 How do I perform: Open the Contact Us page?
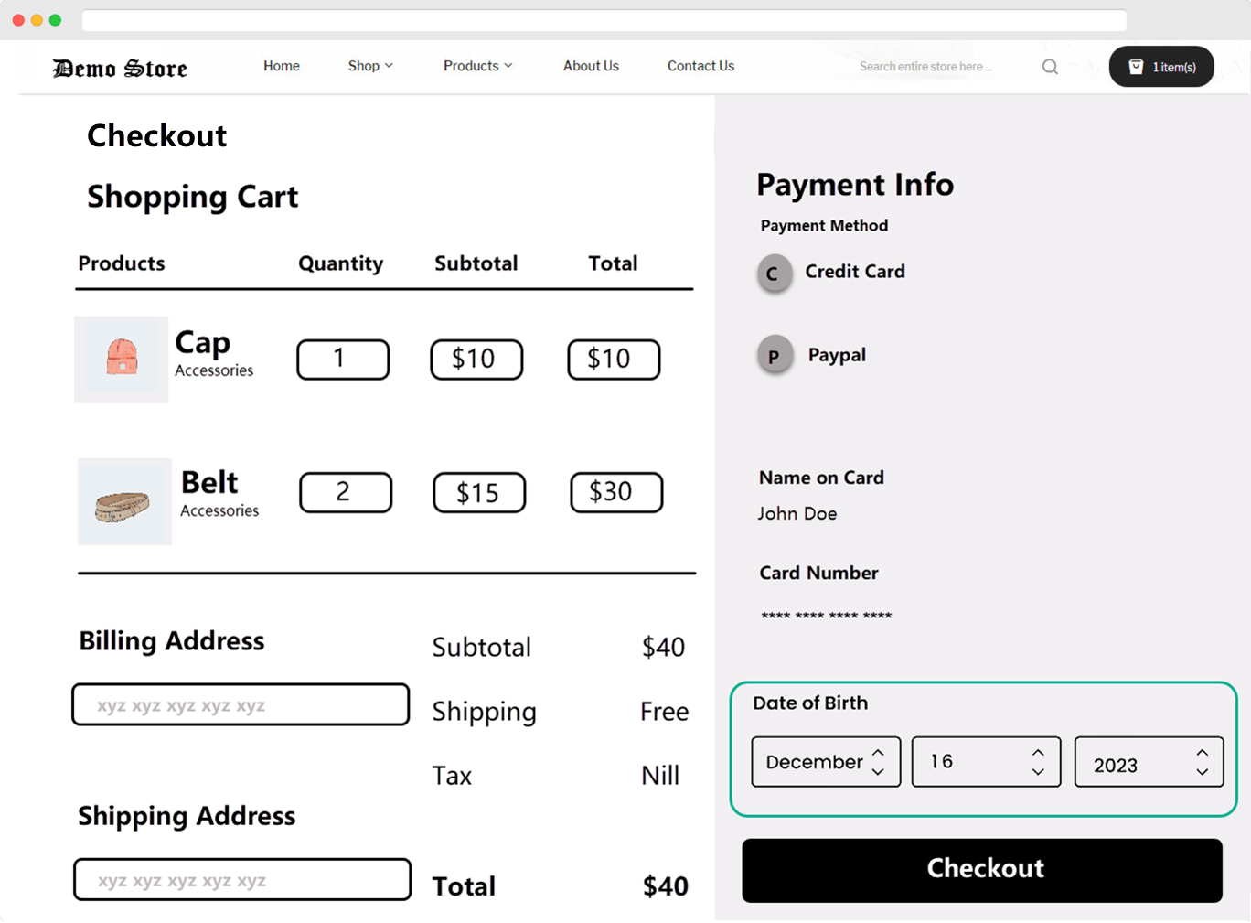pyautogui.click(x=700, y=66)
